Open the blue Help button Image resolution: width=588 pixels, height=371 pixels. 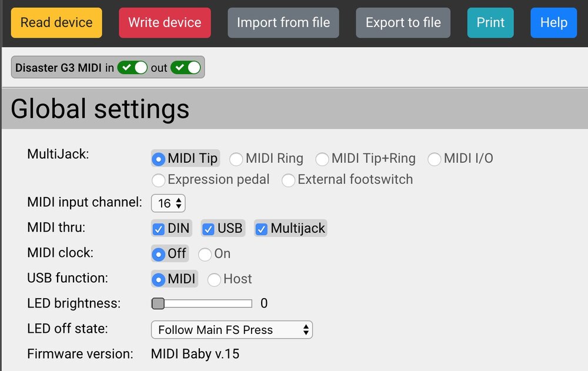point(553,23)
